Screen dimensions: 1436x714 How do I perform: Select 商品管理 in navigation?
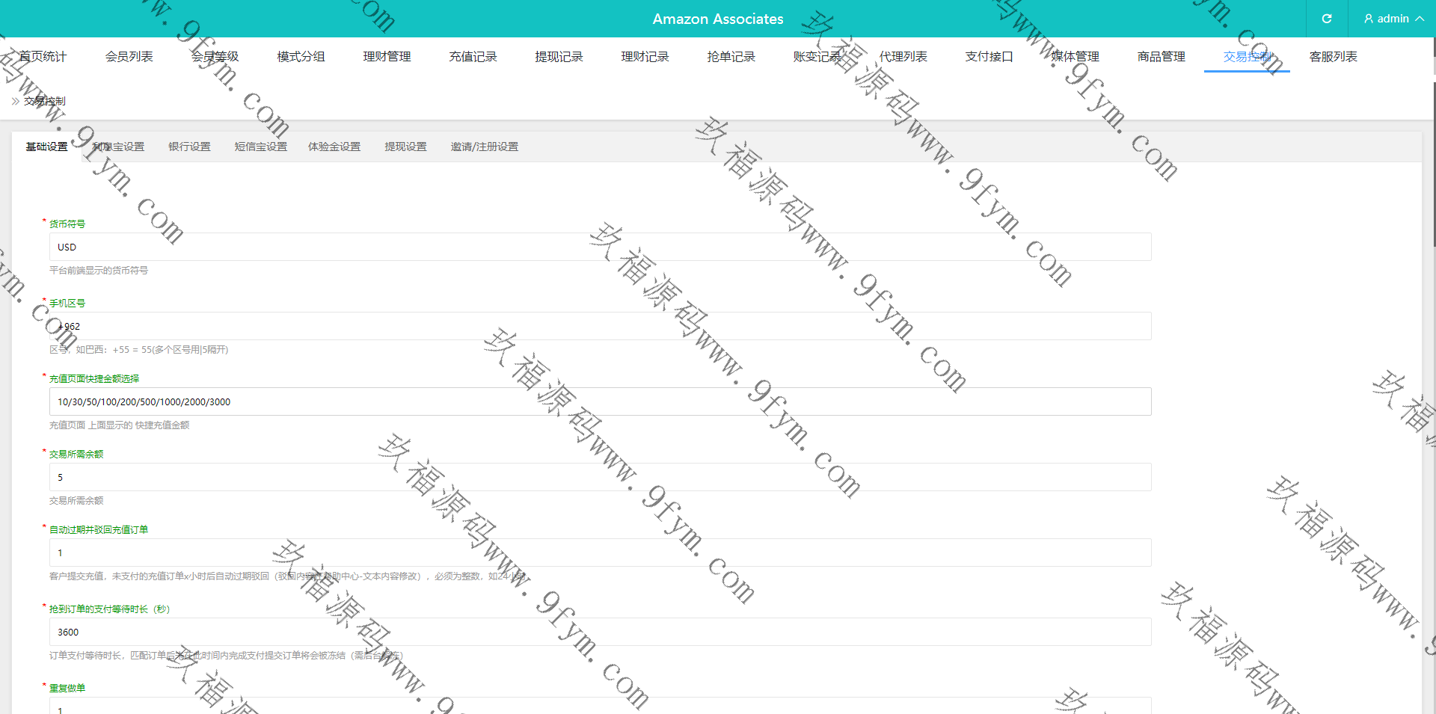click(x=1161, y=57)
